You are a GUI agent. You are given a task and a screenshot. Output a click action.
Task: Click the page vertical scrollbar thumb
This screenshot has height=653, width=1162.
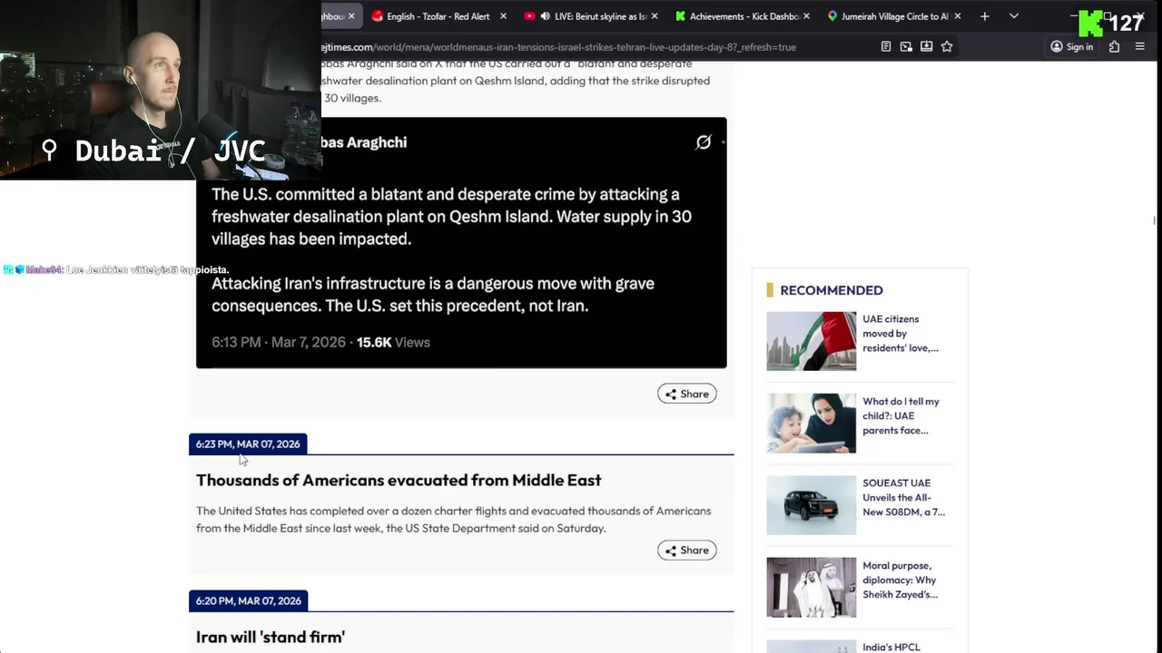click(x=1155, y=220)
